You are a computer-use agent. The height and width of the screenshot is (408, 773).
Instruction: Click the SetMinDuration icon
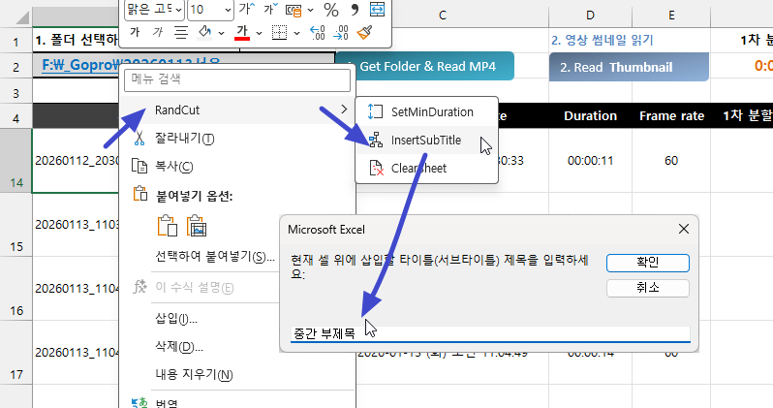375,112
